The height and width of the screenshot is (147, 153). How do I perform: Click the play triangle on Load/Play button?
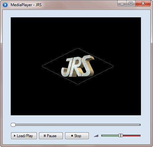[15, 136]
